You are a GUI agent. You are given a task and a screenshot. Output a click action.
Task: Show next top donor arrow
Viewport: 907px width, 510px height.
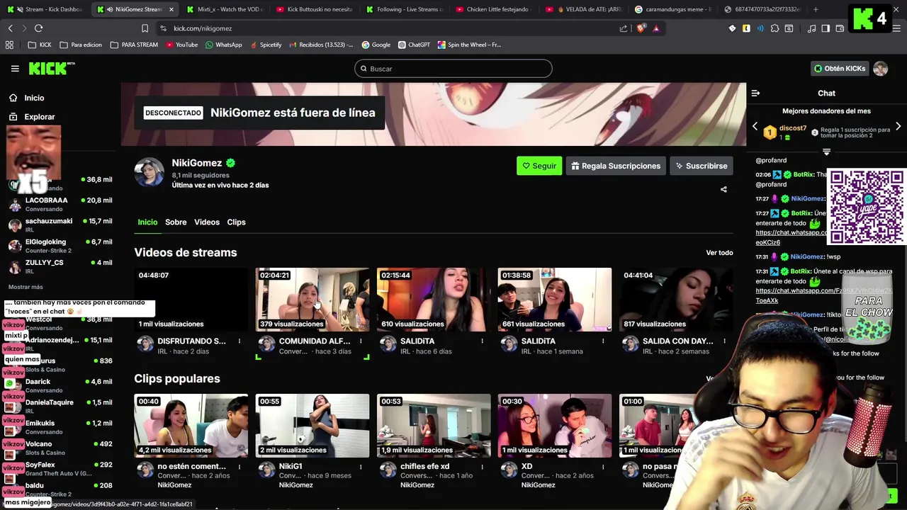898,127
